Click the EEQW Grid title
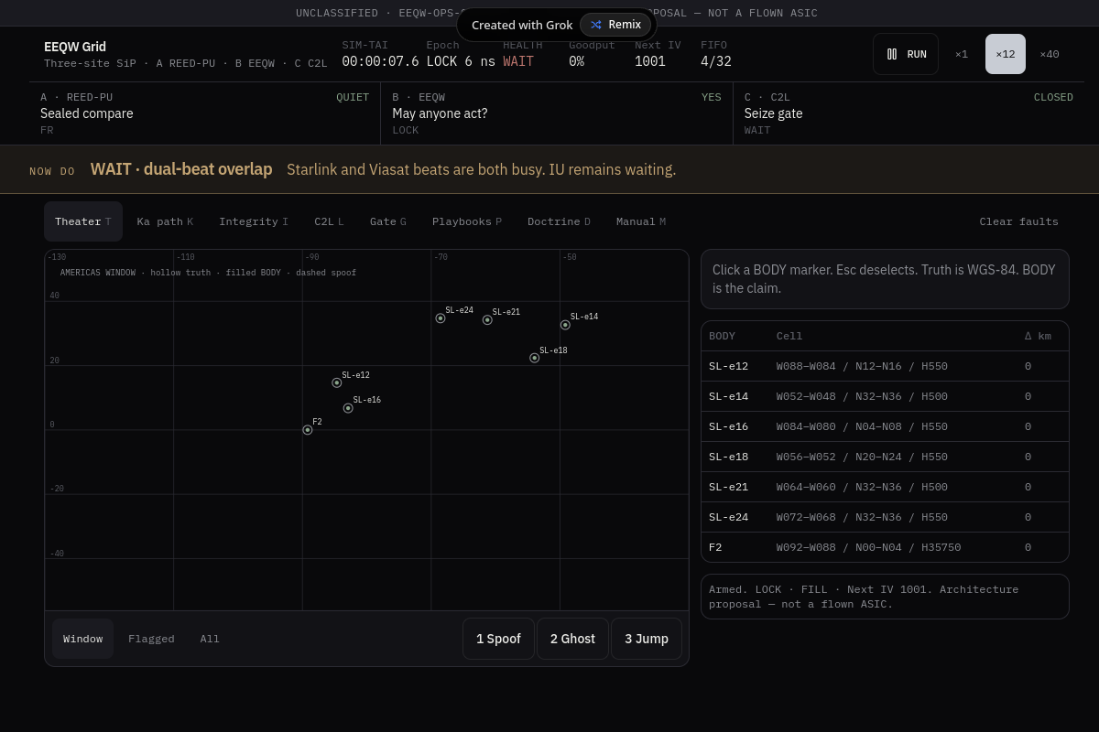This screenshot has width=1099, height=732. pos(75,47)
